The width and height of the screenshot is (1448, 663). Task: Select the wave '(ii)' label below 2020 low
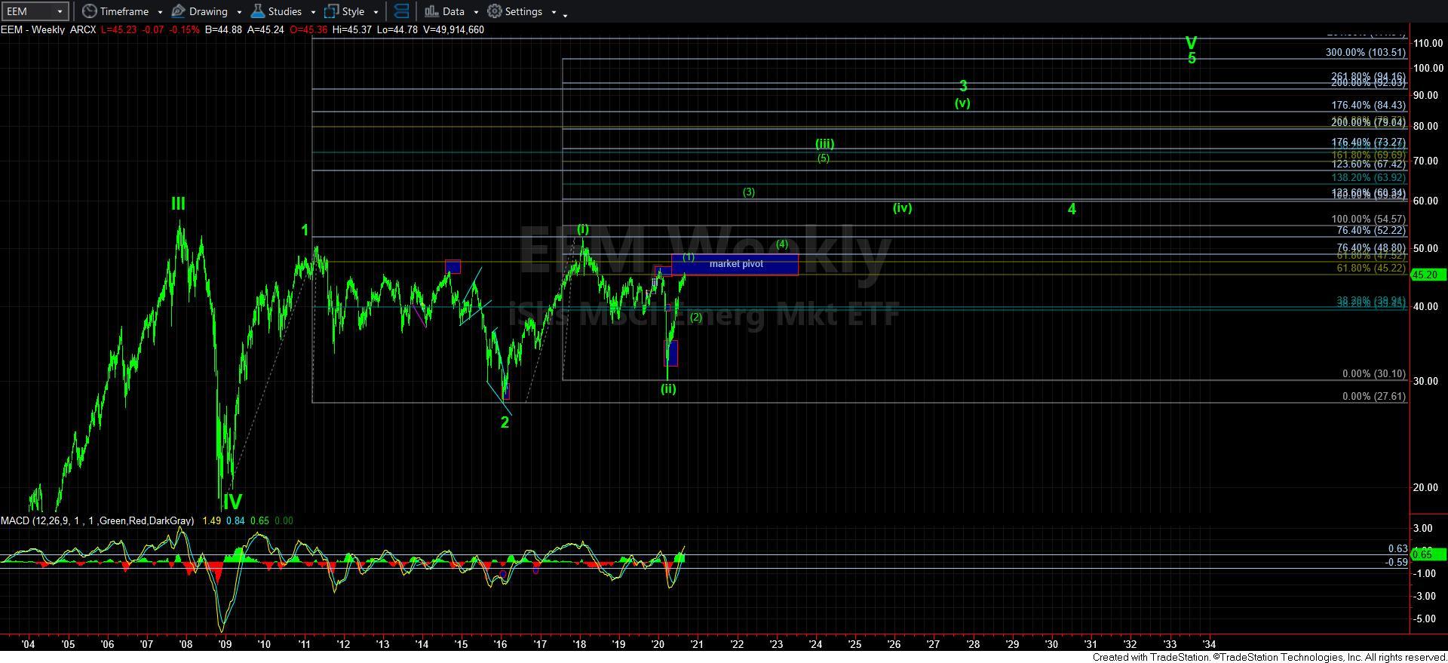point(668,389)
